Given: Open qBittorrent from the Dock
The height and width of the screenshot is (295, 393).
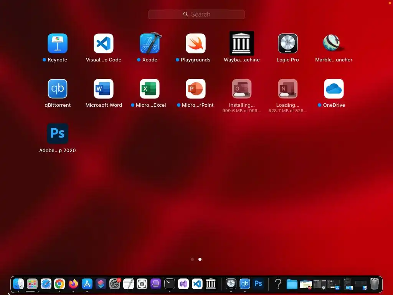Looking at the screenshot, I should click(244, 284).
